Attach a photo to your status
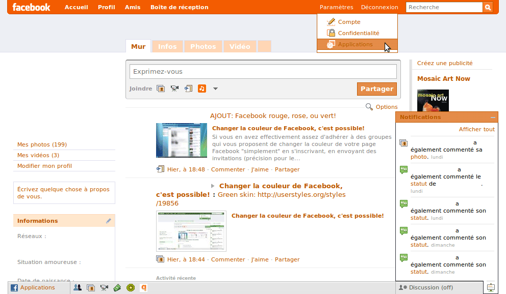Image resolution: width=506 pixels, height=294 pixels. point(161,88)
